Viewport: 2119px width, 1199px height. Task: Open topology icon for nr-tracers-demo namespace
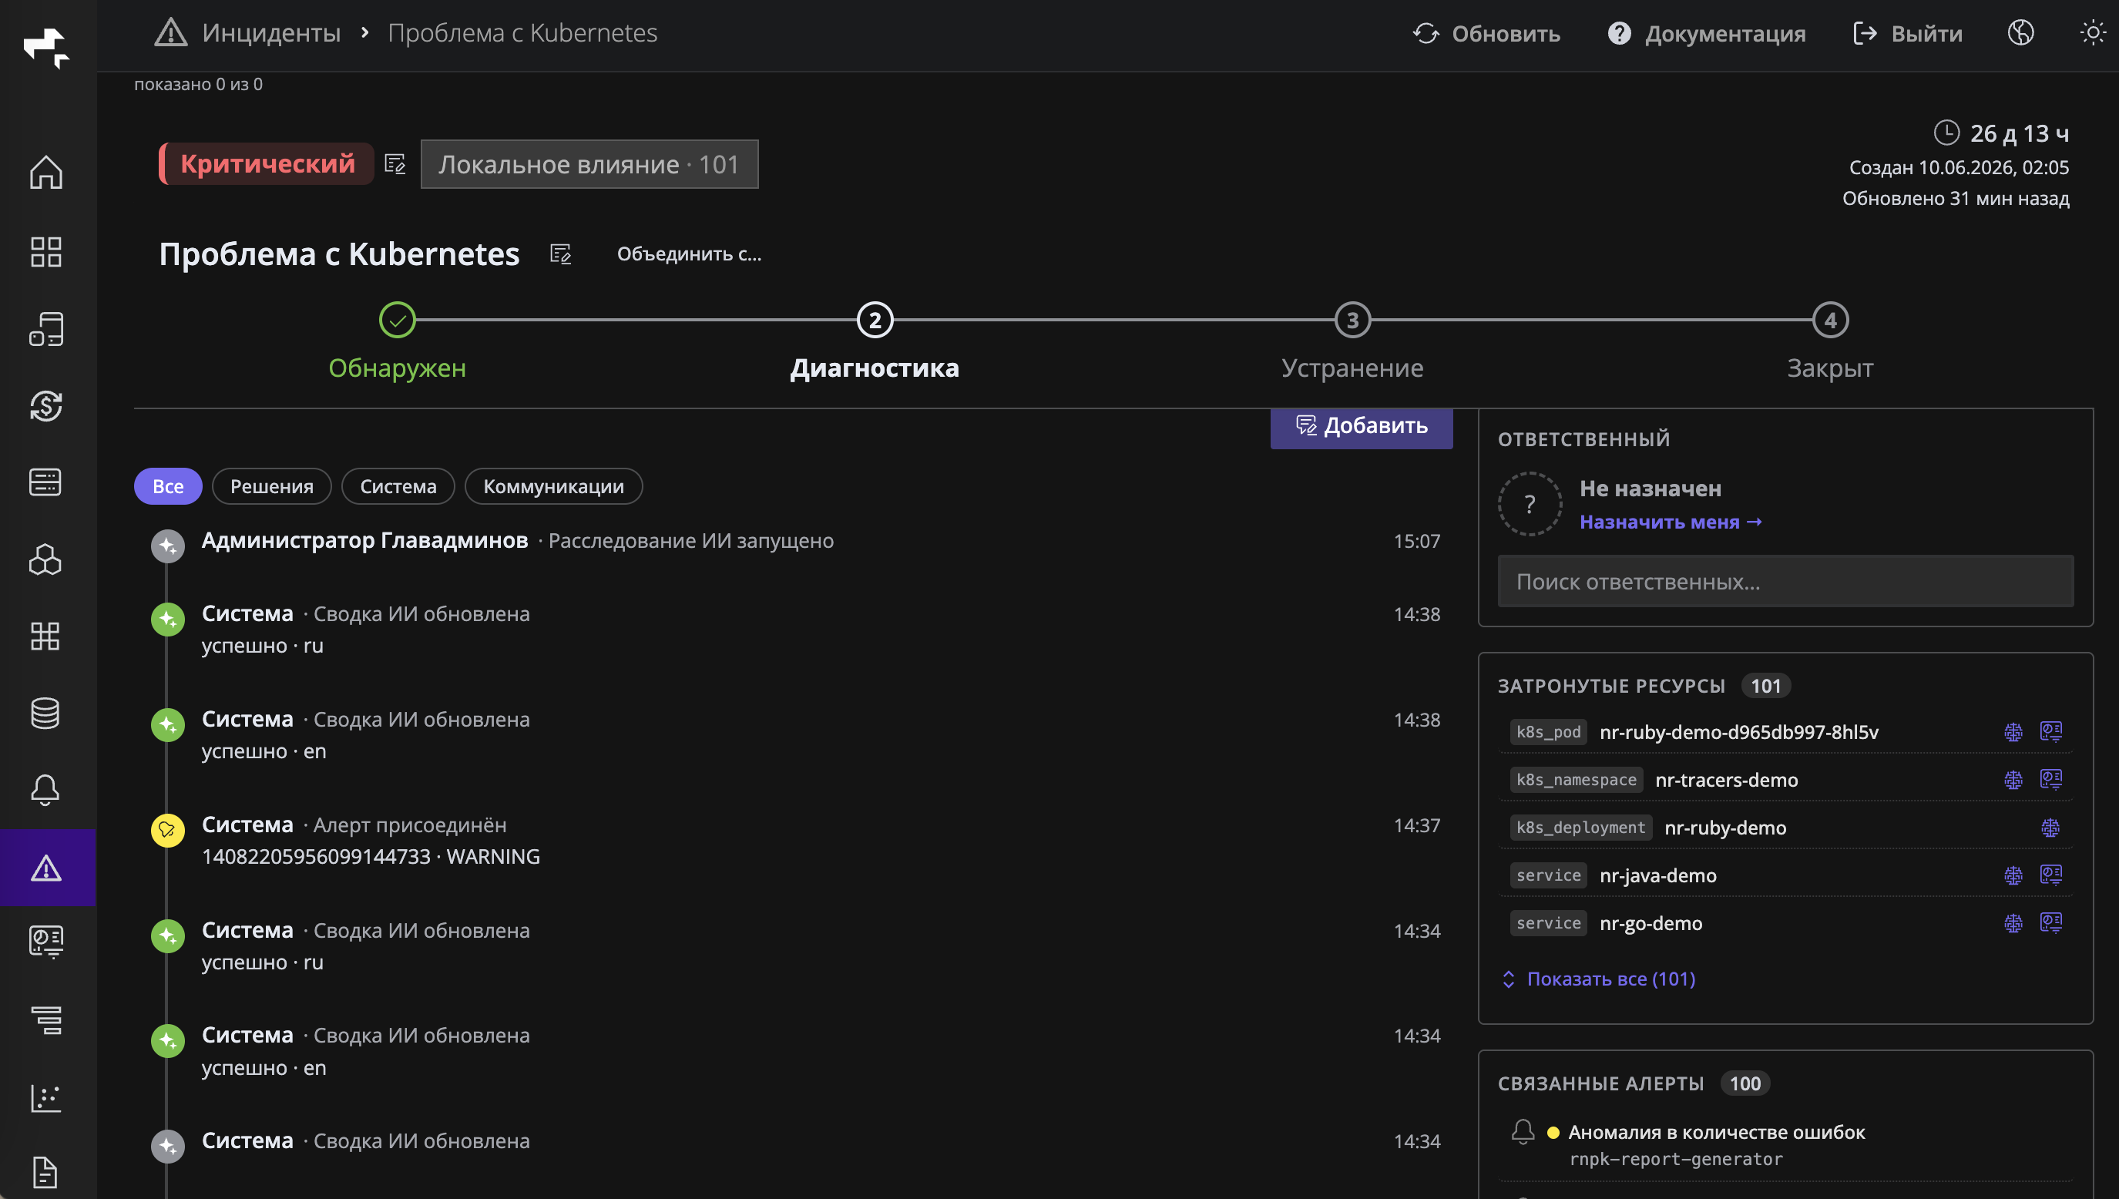pyautogui.click(x=2013, y=779)
